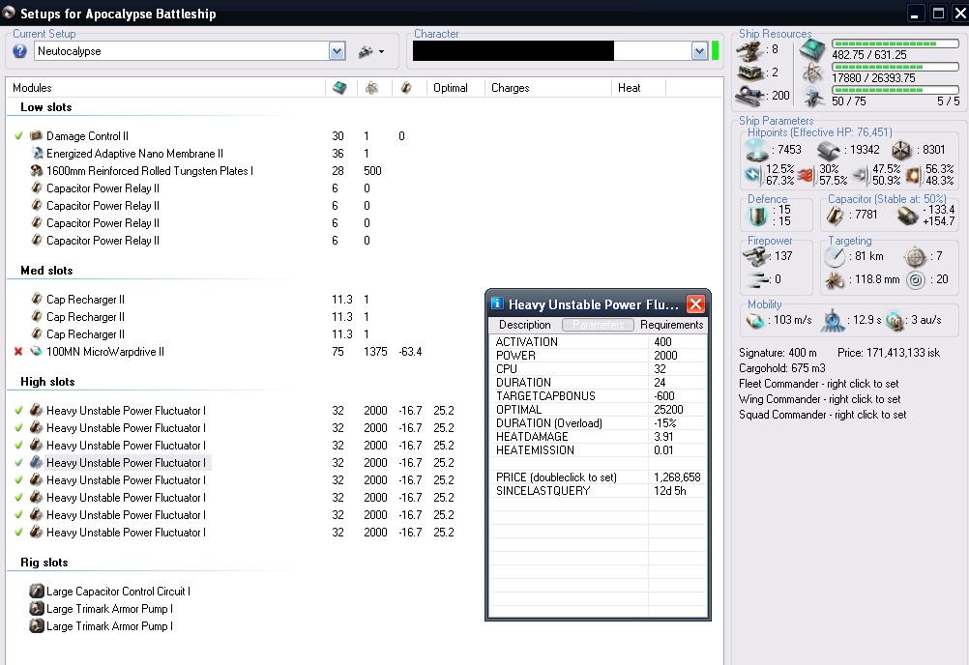Click Wing Commander - right click to set
Viewport: 969px width, 665px height.
point(819,399)
